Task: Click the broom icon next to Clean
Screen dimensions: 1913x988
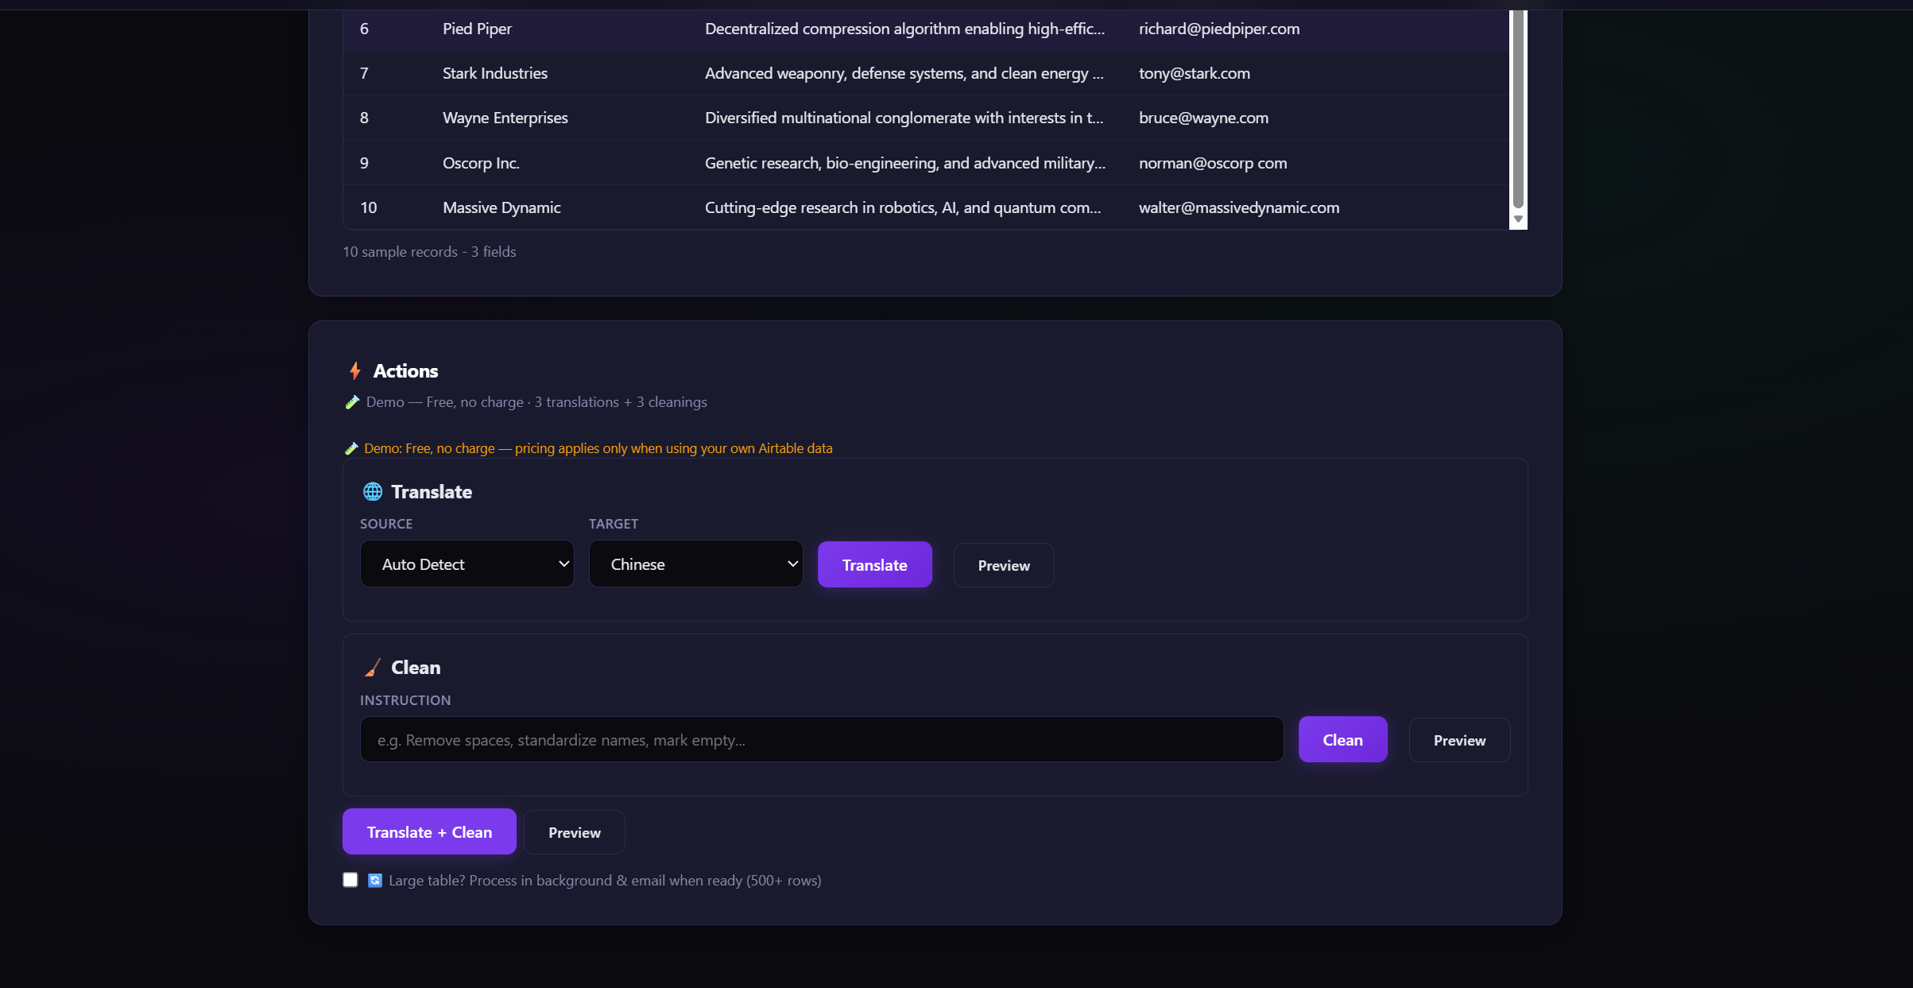Action: point(372,668)
